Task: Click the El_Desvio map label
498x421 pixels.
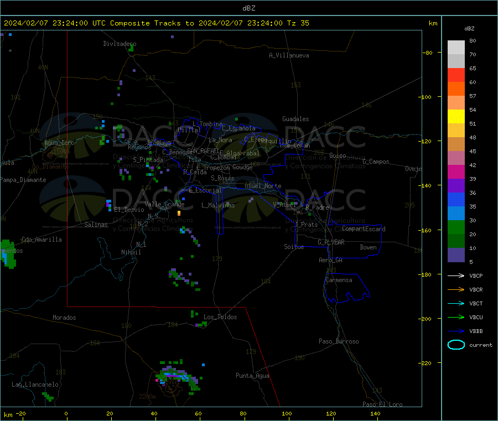Action: [129, 210]
